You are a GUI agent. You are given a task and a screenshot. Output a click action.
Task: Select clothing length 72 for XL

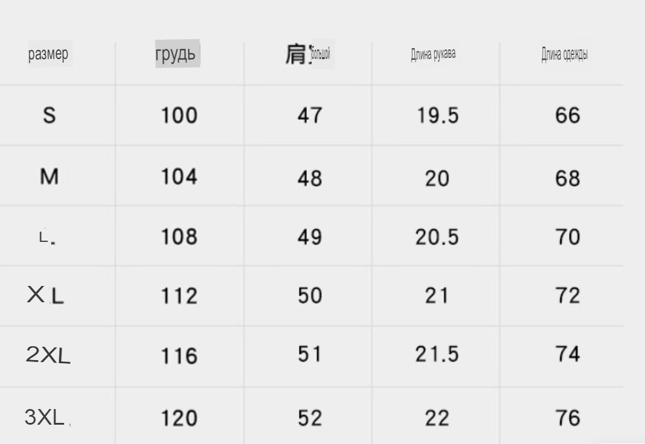coord(567,296)
